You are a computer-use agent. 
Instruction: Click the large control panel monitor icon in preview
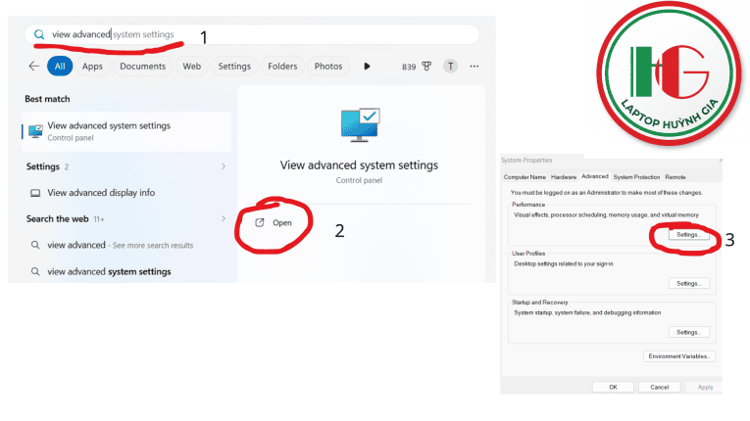[360, 125]
